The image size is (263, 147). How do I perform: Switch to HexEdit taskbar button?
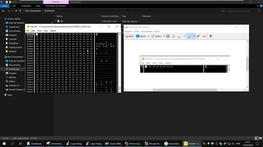point(192,143)
